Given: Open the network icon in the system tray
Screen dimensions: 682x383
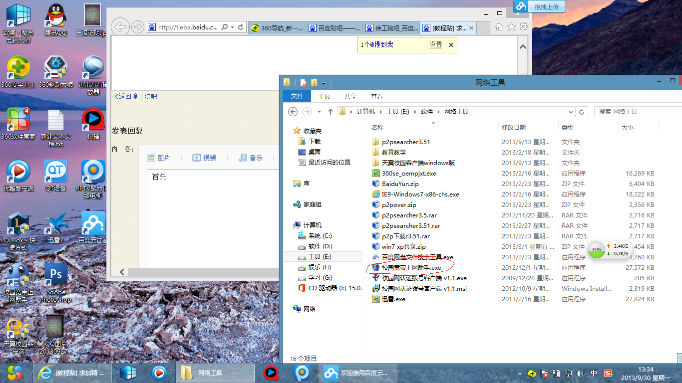Looking at the screenshot, I should 568,373.
